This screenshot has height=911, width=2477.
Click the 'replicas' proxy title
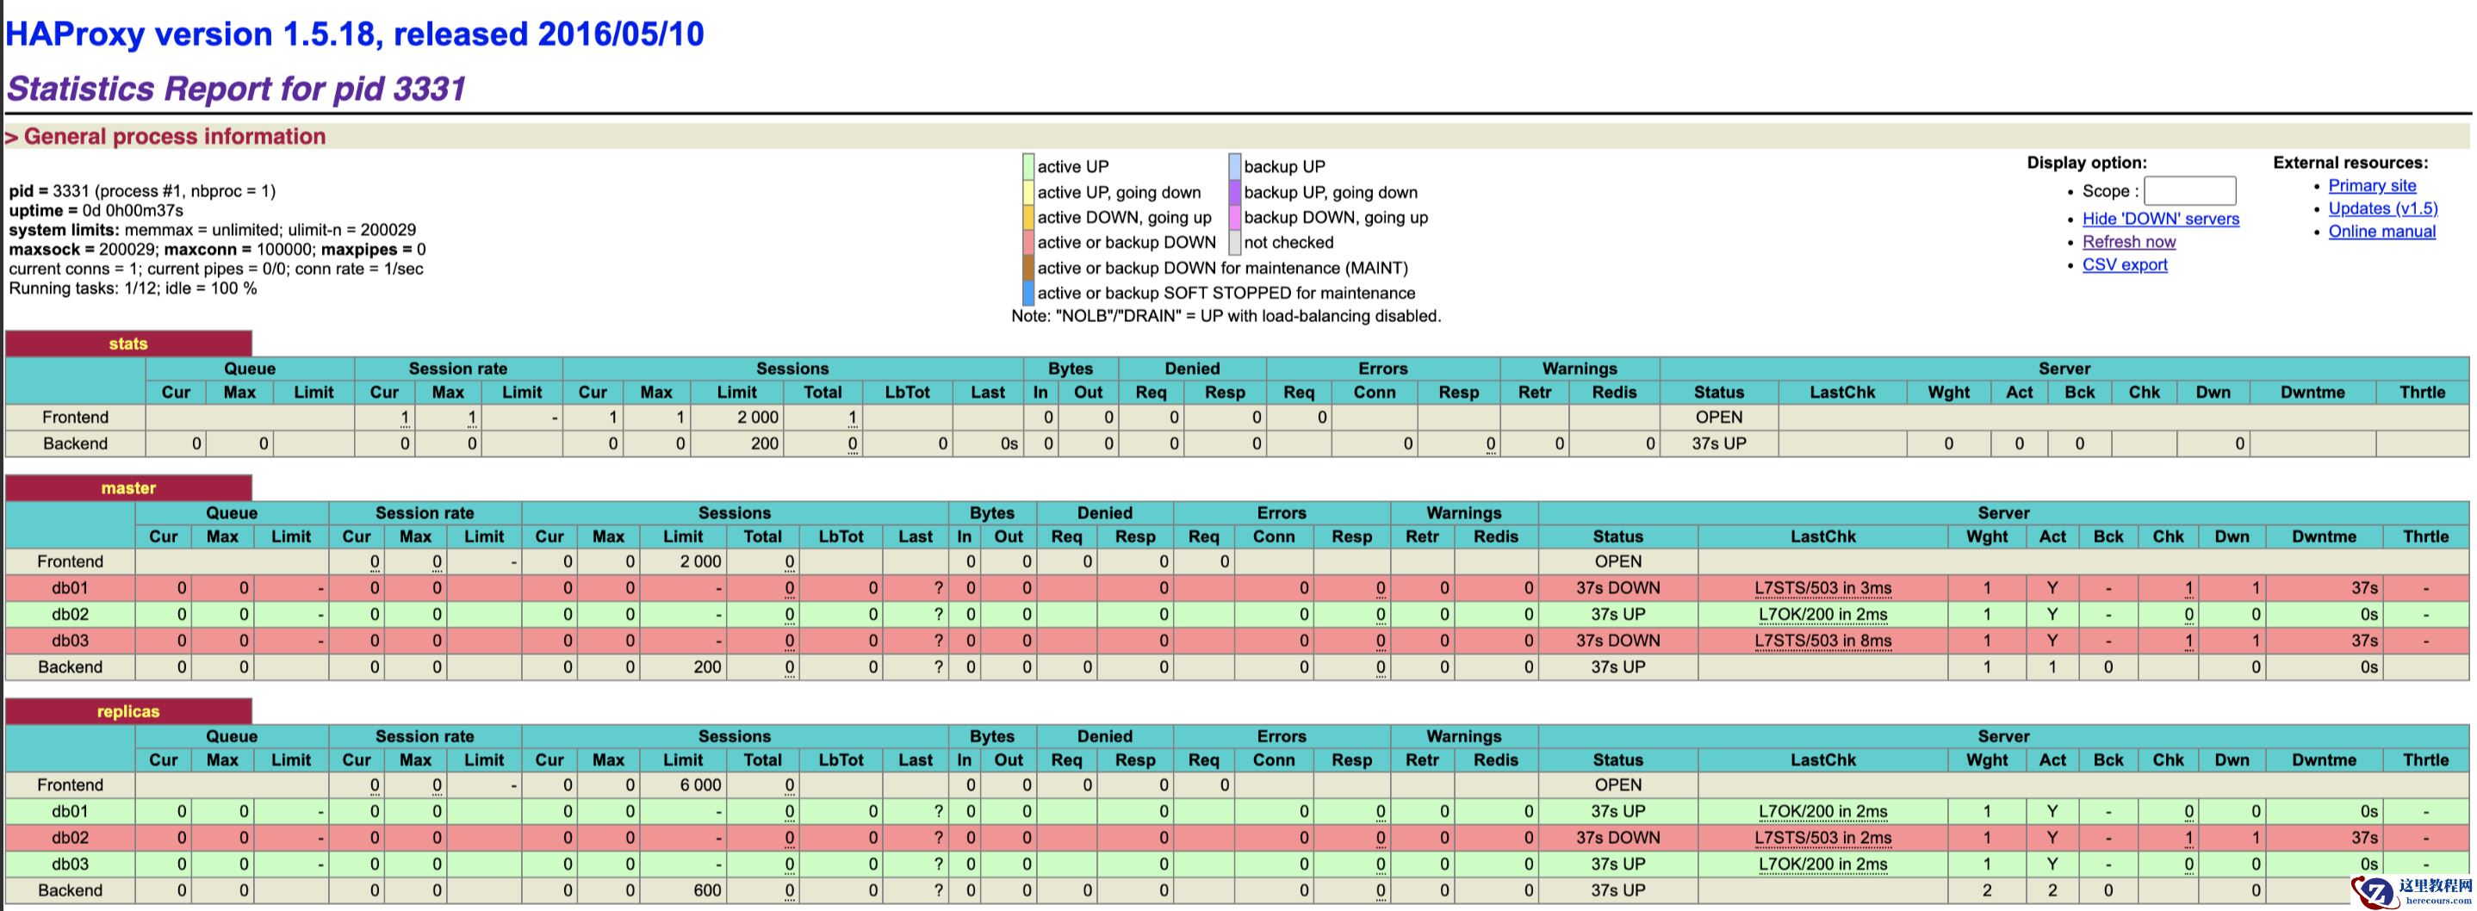tap(127, 712)
